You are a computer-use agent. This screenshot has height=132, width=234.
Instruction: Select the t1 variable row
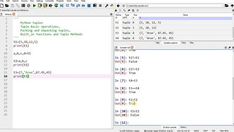pyautogui.click(x=173, y=23)
